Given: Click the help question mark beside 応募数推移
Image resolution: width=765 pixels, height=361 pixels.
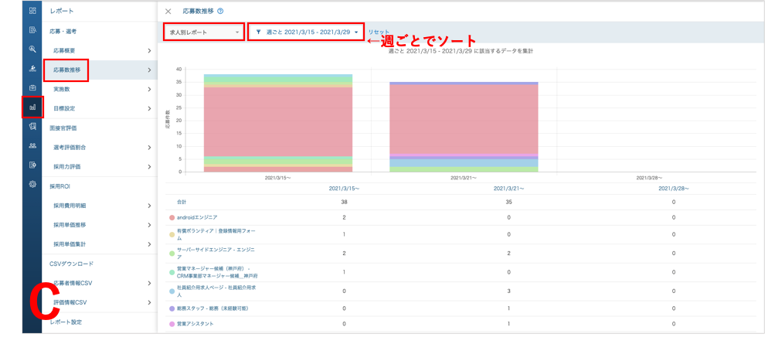Looking at the screenshot, I should coord(220,12).
